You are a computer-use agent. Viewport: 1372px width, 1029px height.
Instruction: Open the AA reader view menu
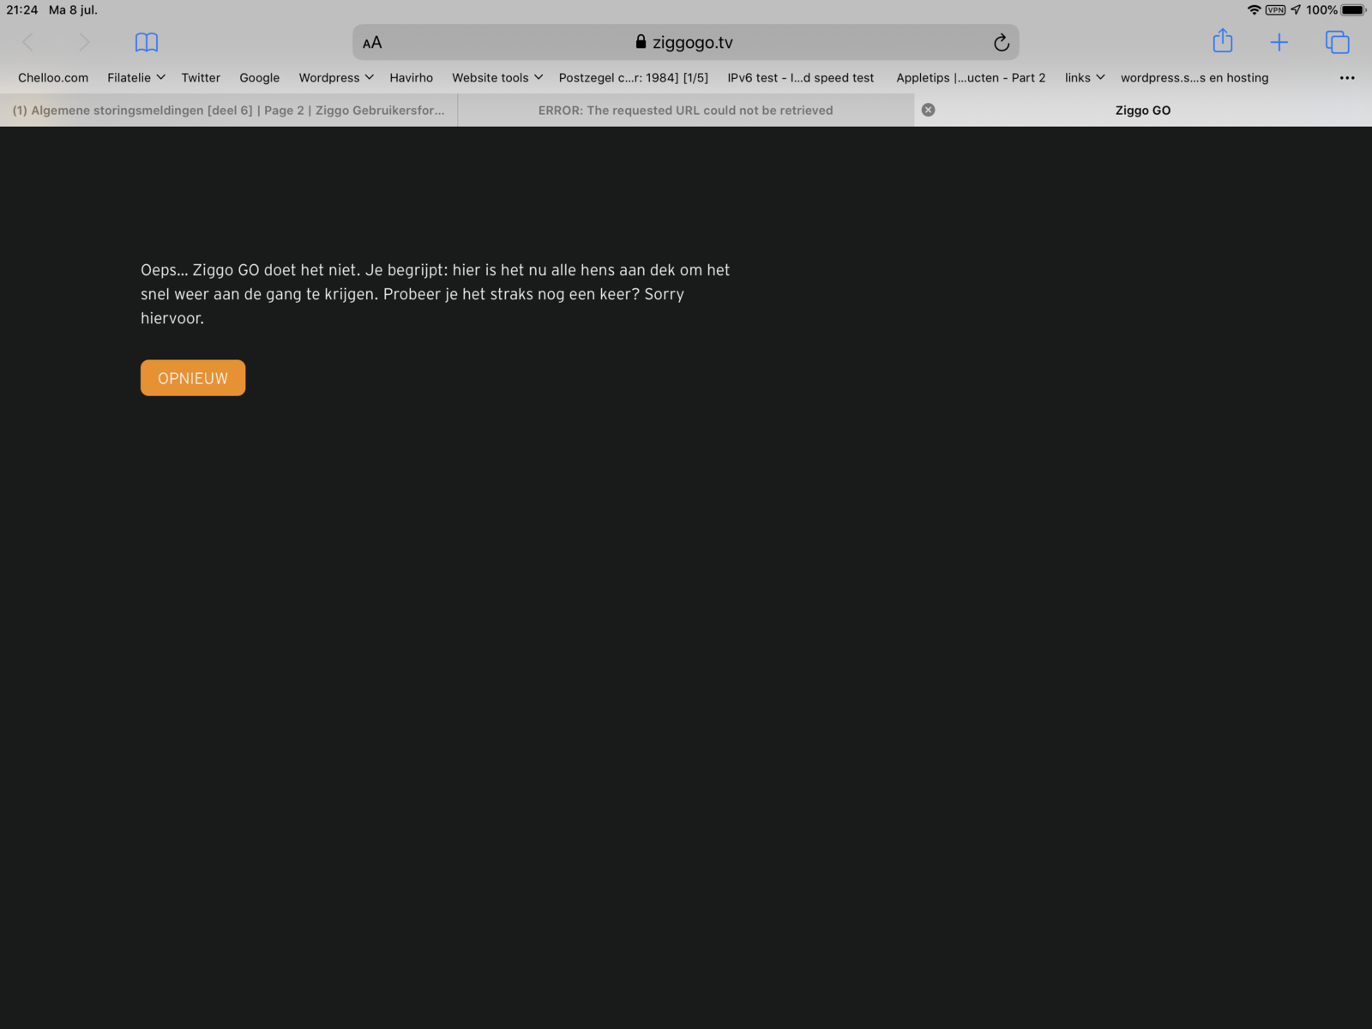tap(372, 43)
